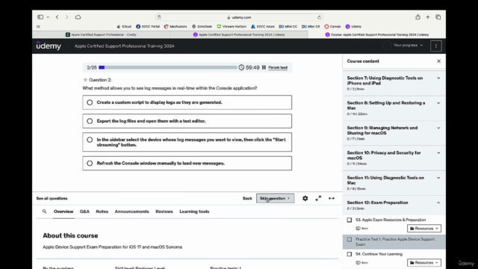Switch to the Credly browser tab
The width and height of the screenshot is (478, 269).
[101, 35]
